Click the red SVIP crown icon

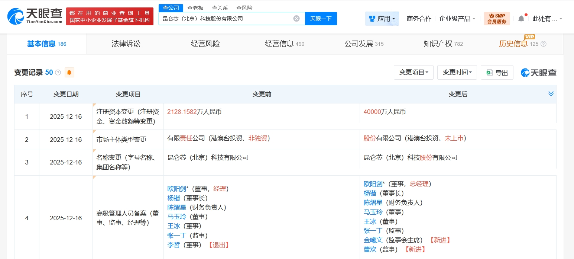493,15
